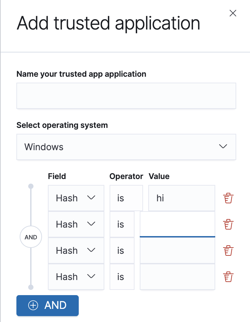Click the trusted app name input field

[126, 96]
